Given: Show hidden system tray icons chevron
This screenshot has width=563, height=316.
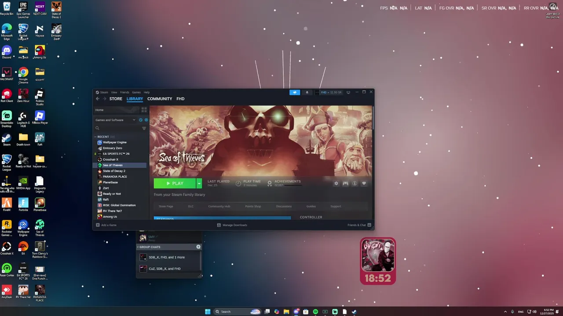Looking at the screenshot, I should tap(505, 312).
